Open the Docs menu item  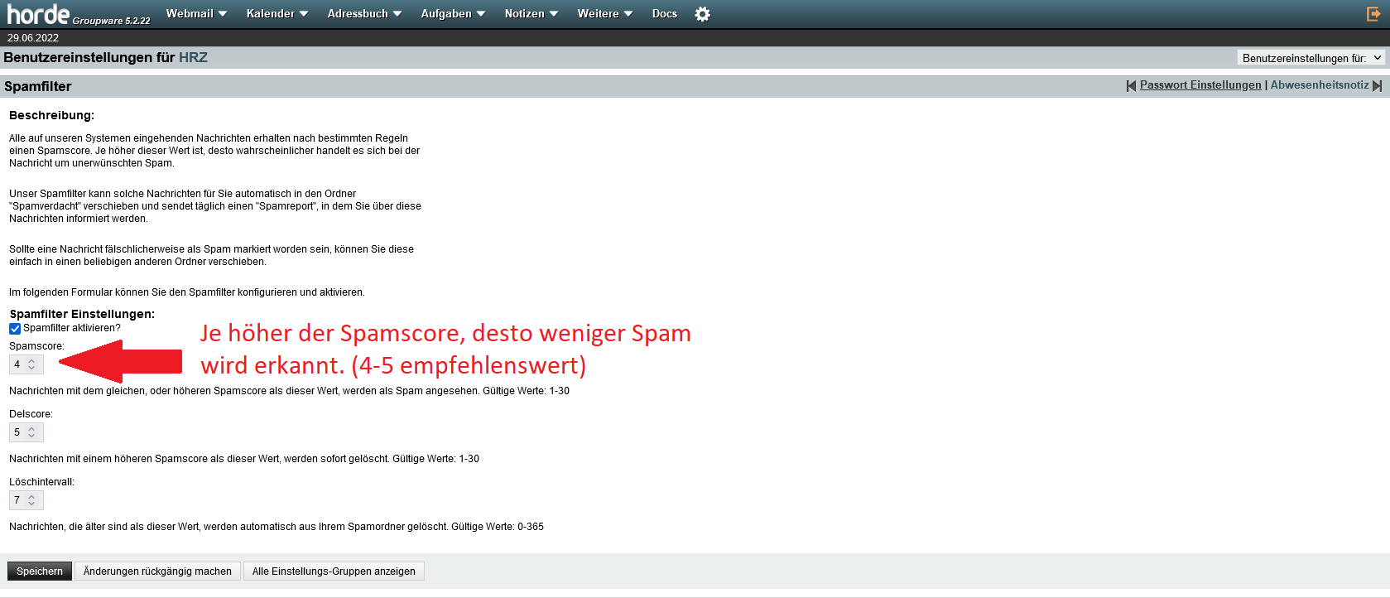664,14
